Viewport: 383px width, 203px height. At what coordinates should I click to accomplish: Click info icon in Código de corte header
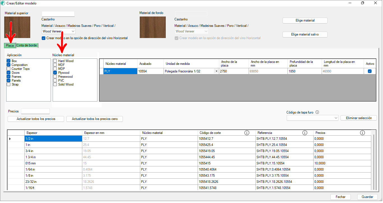[x=247, y=133]
